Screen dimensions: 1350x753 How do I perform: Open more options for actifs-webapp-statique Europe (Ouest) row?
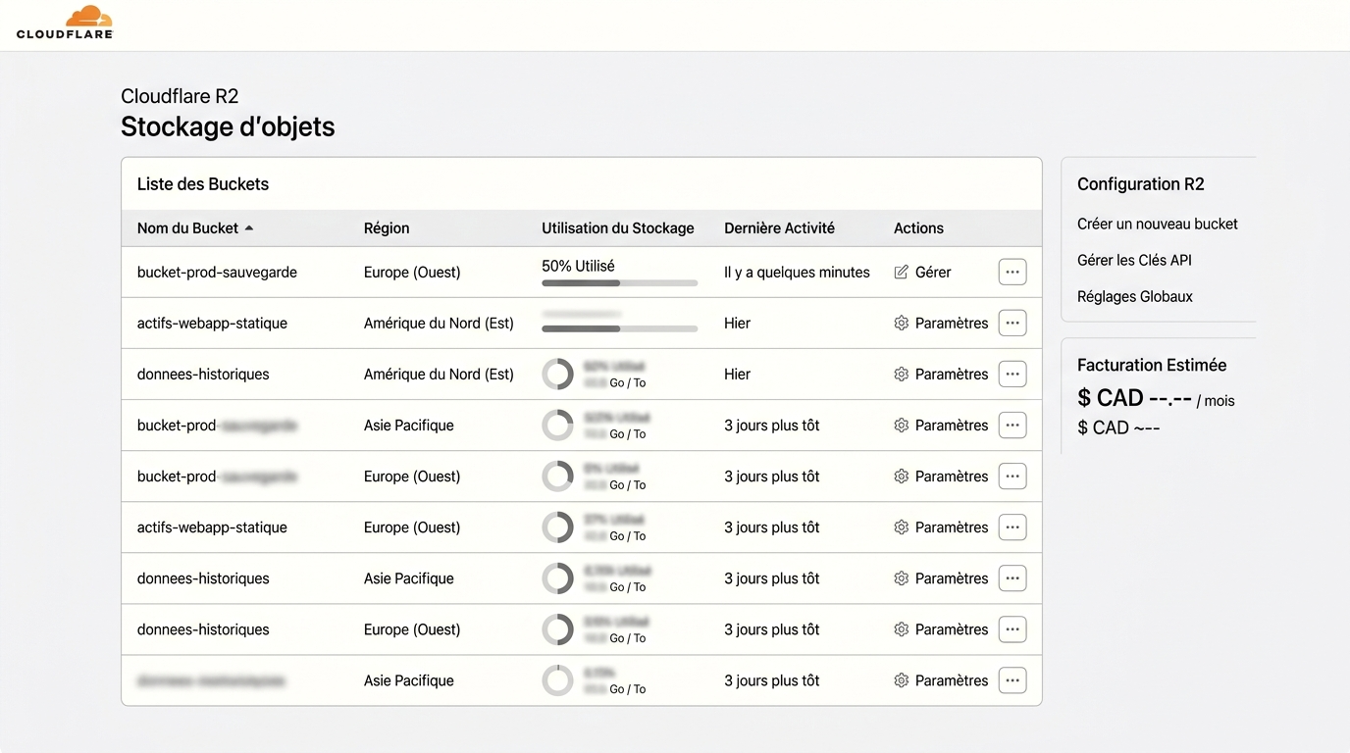(x=1012, y=527)
